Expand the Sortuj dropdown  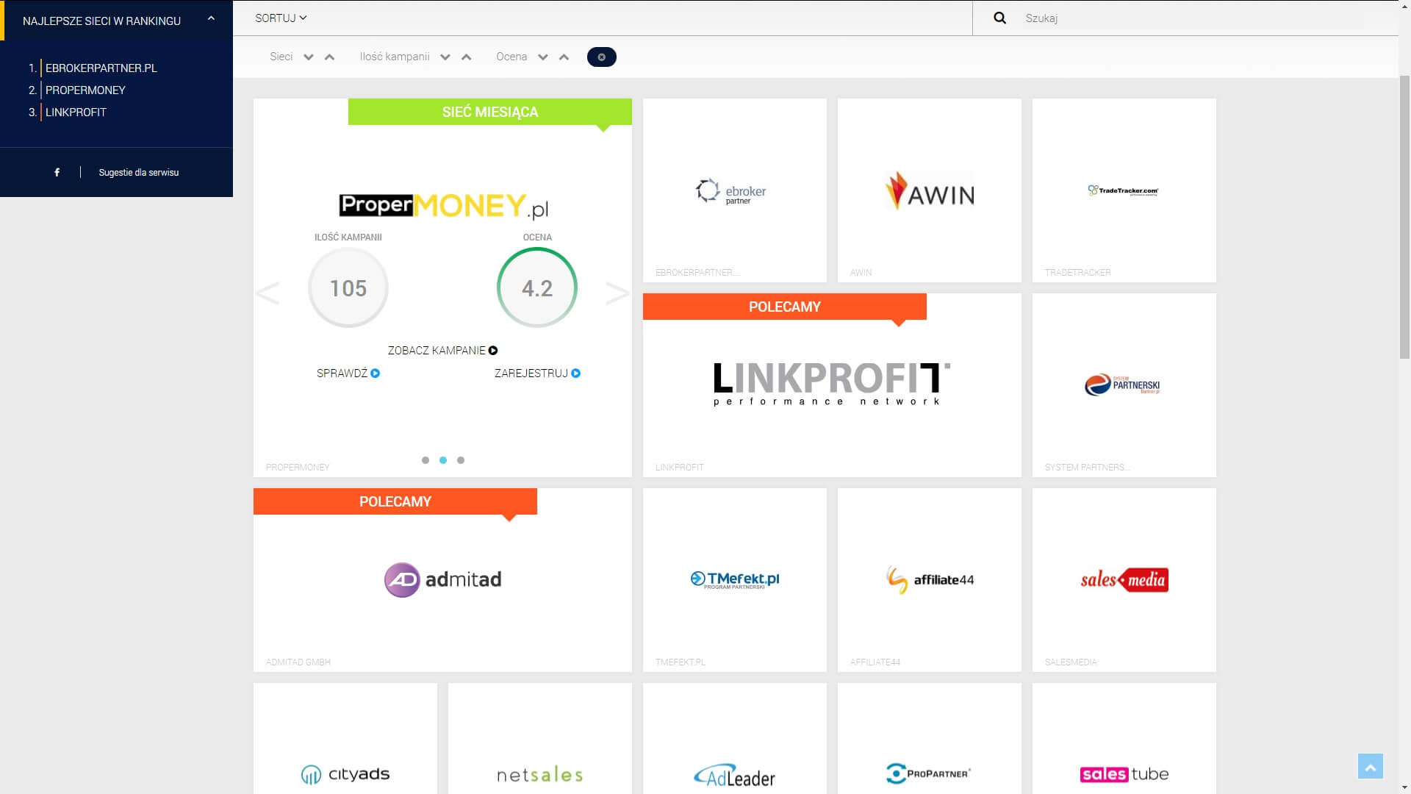tap(281, 18)
